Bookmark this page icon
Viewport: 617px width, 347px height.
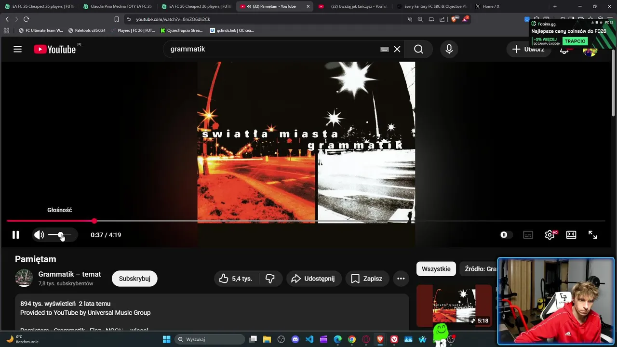[116, 19]
